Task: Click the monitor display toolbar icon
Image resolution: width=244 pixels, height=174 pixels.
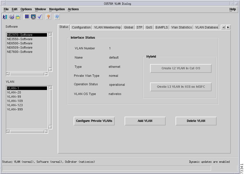Action: click(33, 17)
